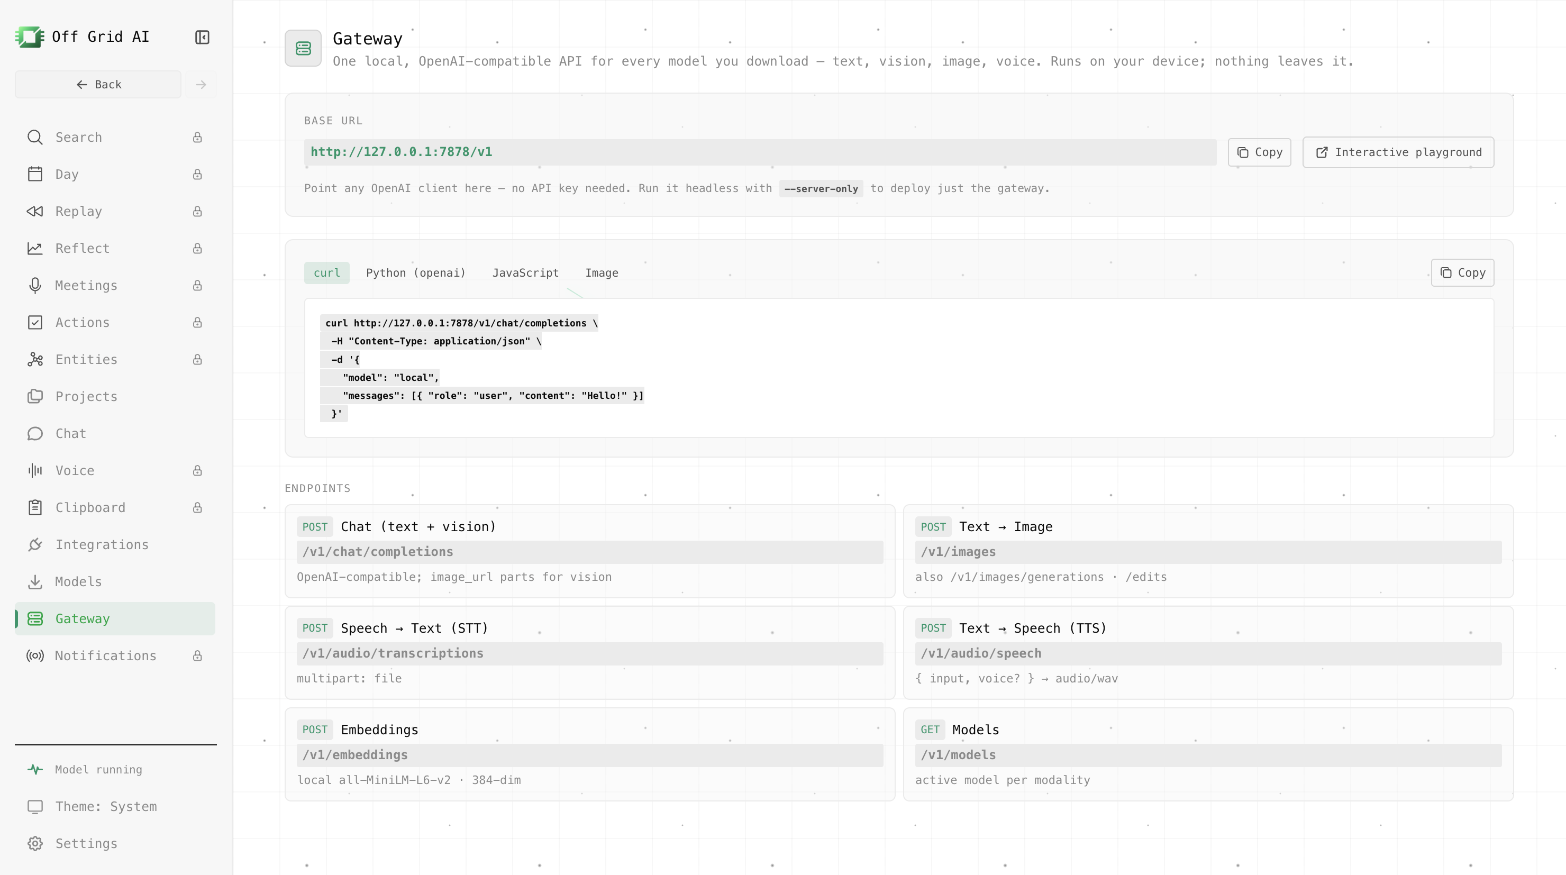The image size is (1566, 875).
Task: Click the curl command code block
Action: pyautogui.click(x=899, y=368)
